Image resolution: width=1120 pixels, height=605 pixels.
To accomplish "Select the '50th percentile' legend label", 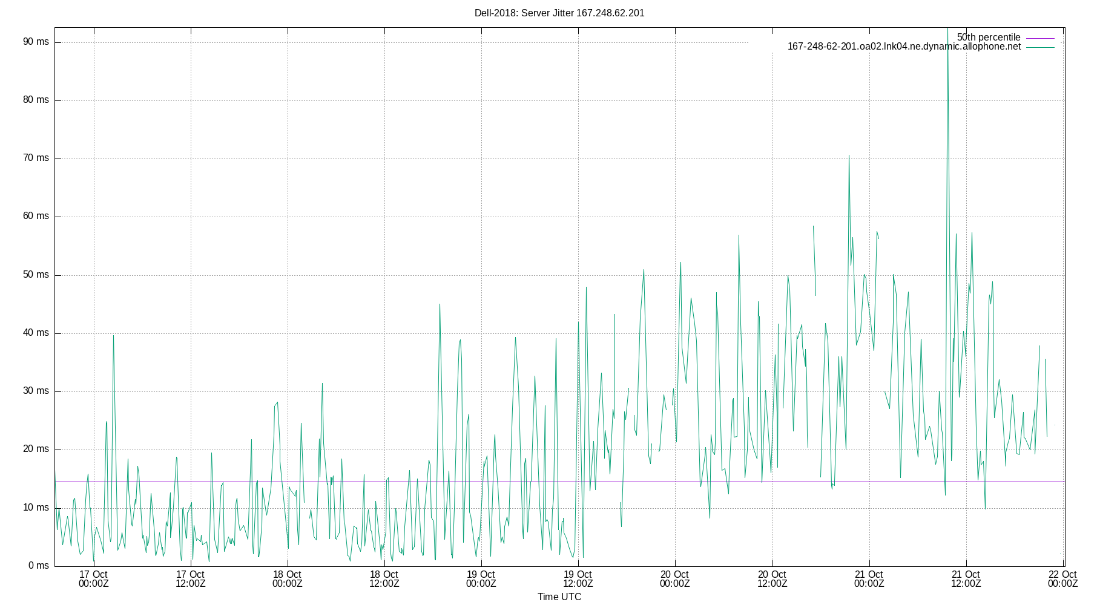I will (989, 38).
